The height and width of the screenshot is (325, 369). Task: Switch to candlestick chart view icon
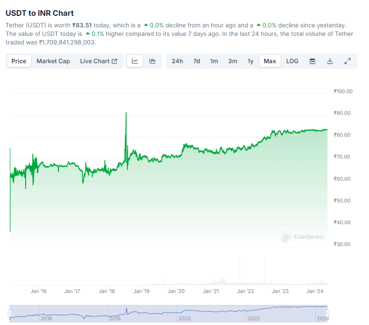[153, 61]
